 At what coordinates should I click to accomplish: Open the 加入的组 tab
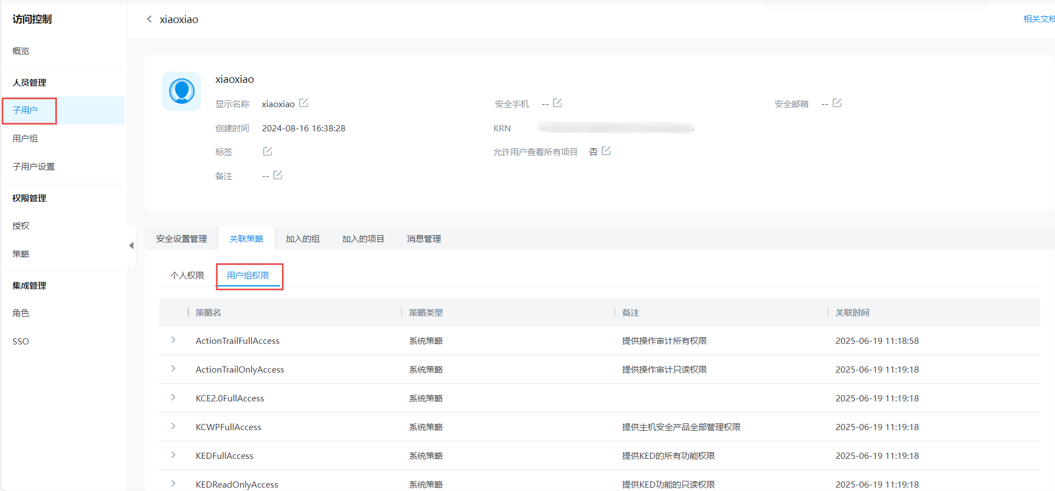303,239
